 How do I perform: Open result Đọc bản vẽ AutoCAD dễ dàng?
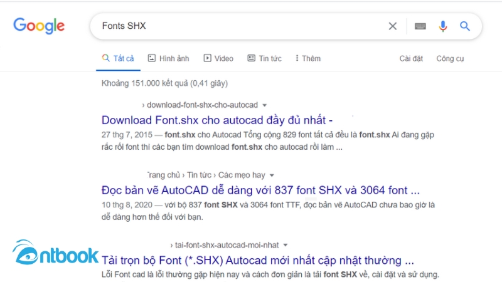click(260, 191)
